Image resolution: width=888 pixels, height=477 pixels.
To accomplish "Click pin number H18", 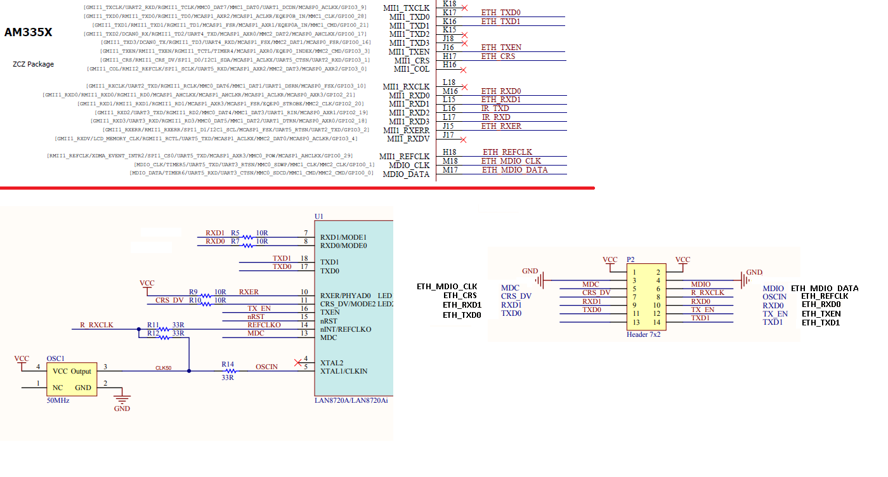I will coord(450,152).
